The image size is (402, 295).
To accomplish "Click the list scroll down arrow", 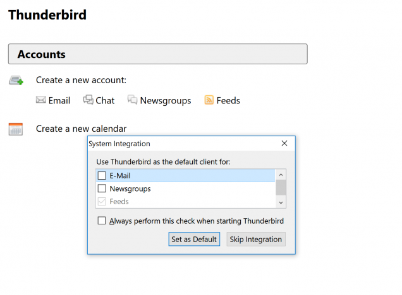I will 281,203.
